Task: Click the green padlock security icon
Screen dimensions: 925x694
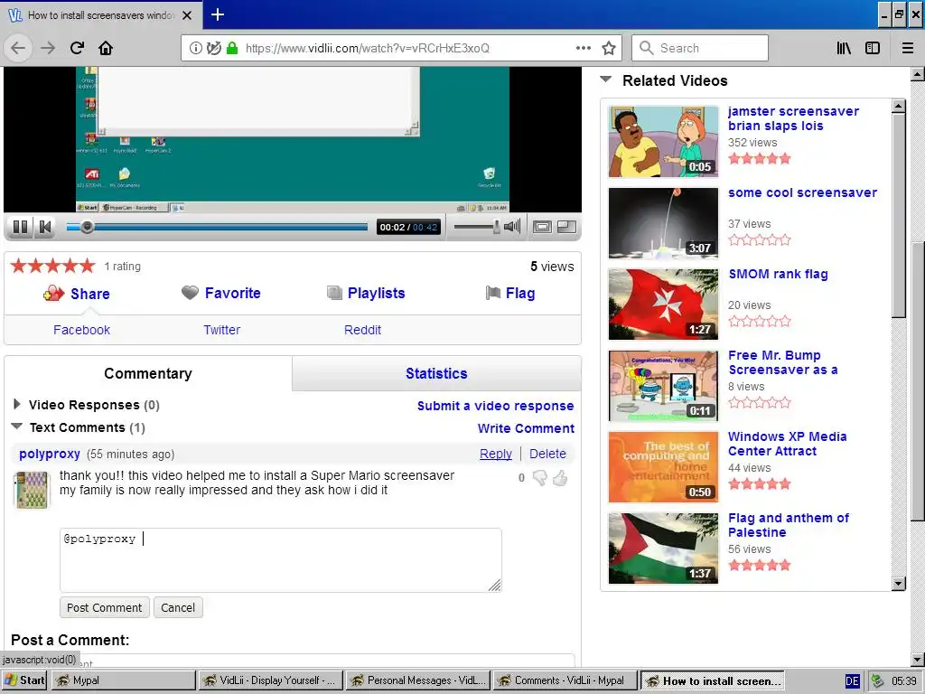Action: (x=232, y=48)
